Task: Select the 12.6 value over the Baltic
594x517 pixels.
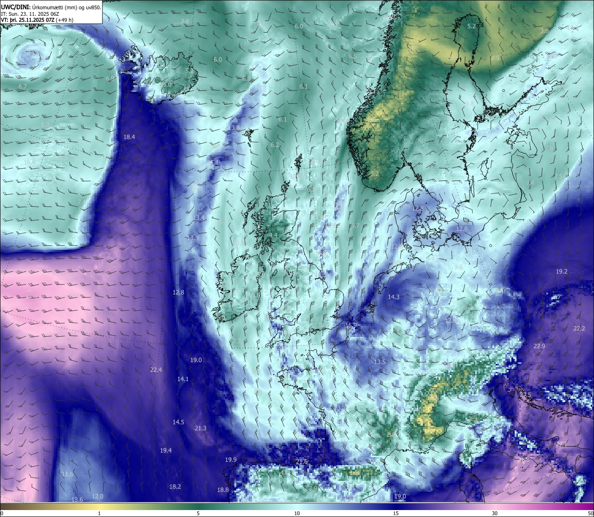Action: (x=462, y=229)
